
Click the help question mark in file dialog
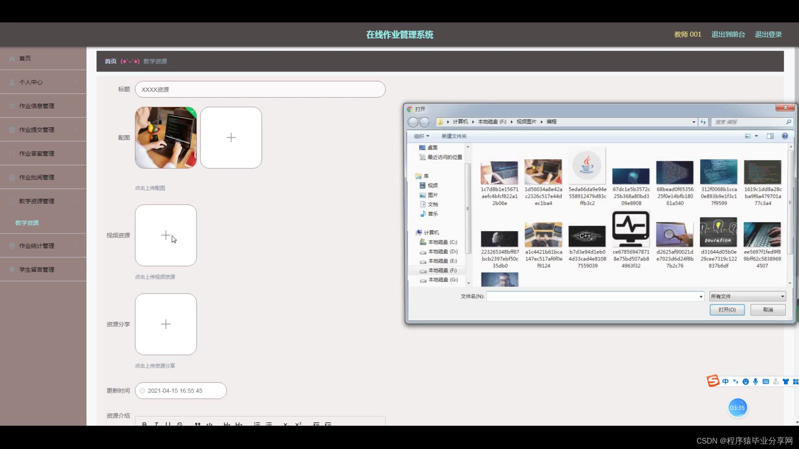coord(785,136)
